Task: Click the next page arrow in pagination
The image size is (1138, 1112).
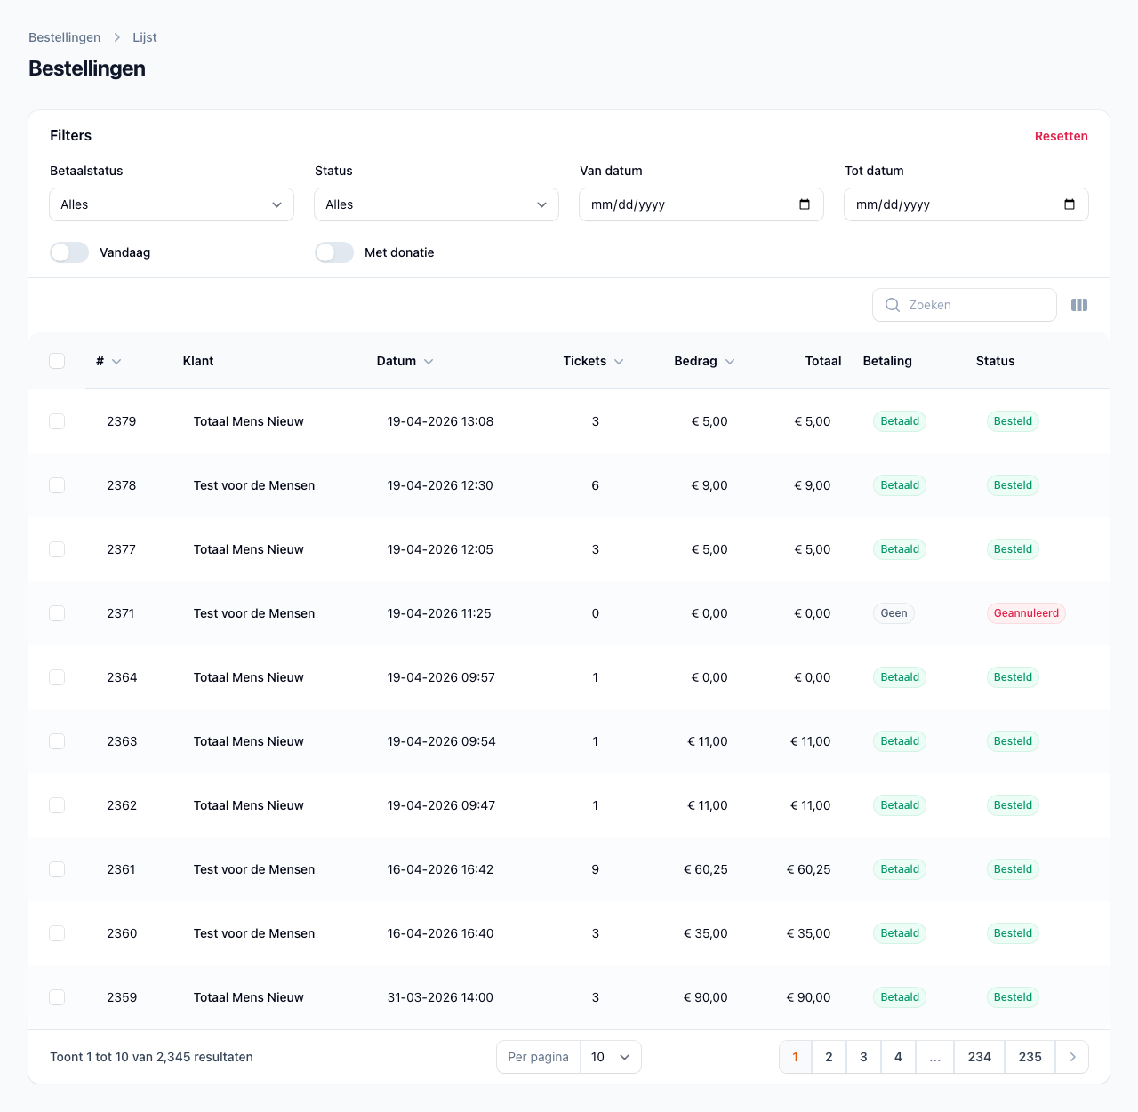Action: (x=1072, y=1057)
